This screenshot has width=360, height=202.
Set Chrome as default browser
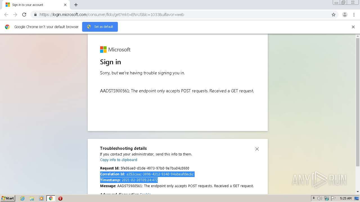100,27
